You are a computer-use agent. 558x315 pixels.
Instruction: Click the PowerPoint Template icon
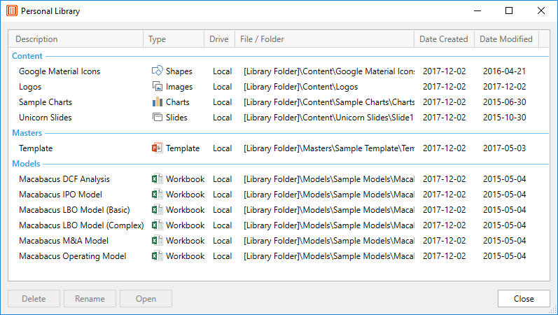(158, 148)
